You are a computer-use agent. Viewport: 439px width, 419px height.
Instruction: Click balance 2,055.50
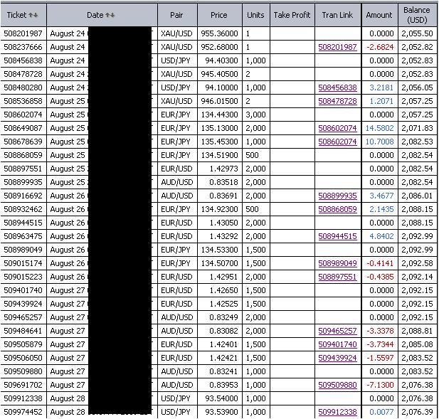coord(417,33)
